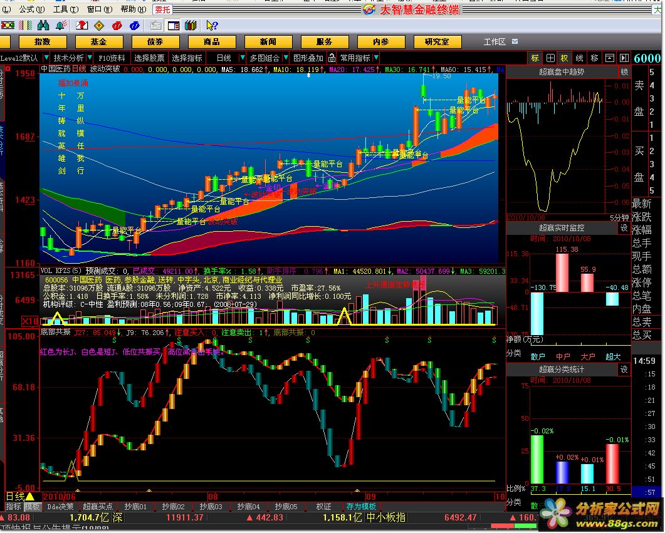Screen dimensions: 665x533
Task: Click 设 on the 超赢分类统计 panel
Action: pos(624,370)
